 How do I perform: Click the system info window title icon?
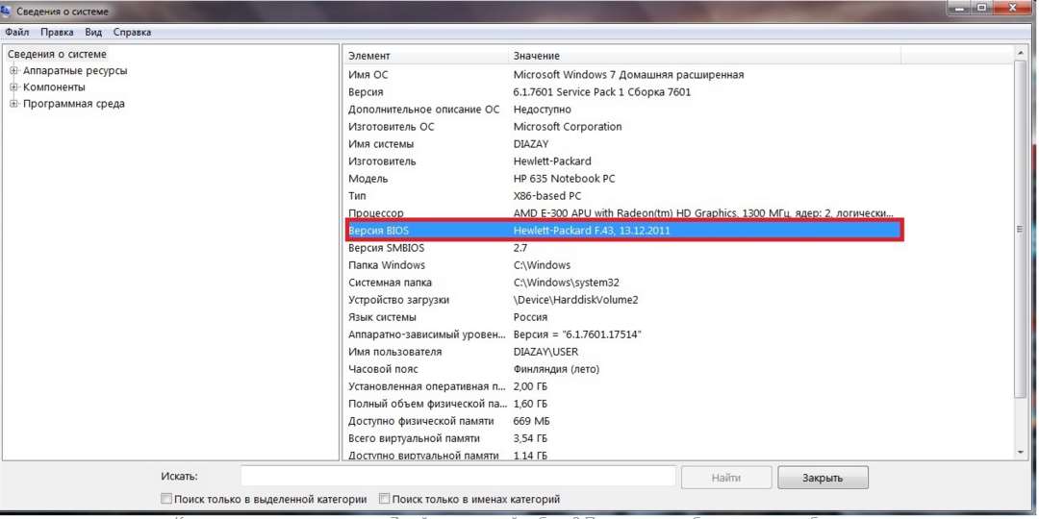point(8,11)
